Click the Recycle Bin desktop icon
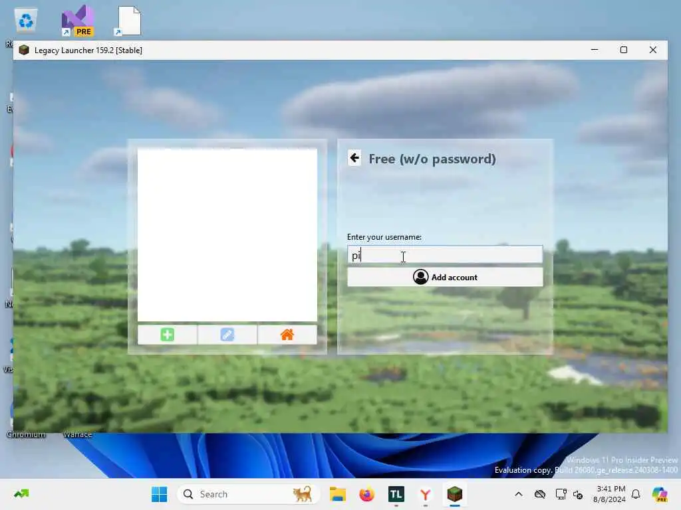Image resolution: width=681 pixels, height=510 pixels. pos(26,21)
